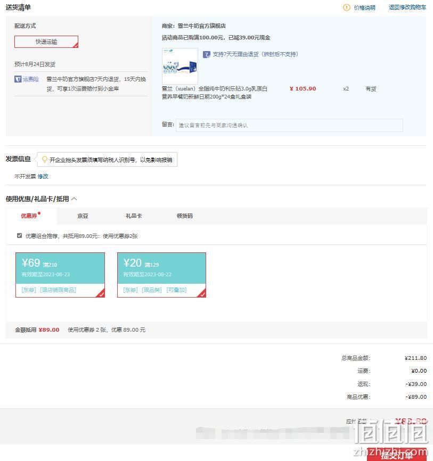Image resolution: width=433 pixels, height=461 pixels.
Task: Click the lightbulb icon in the invoice tip
Action: tap(44, 159)
